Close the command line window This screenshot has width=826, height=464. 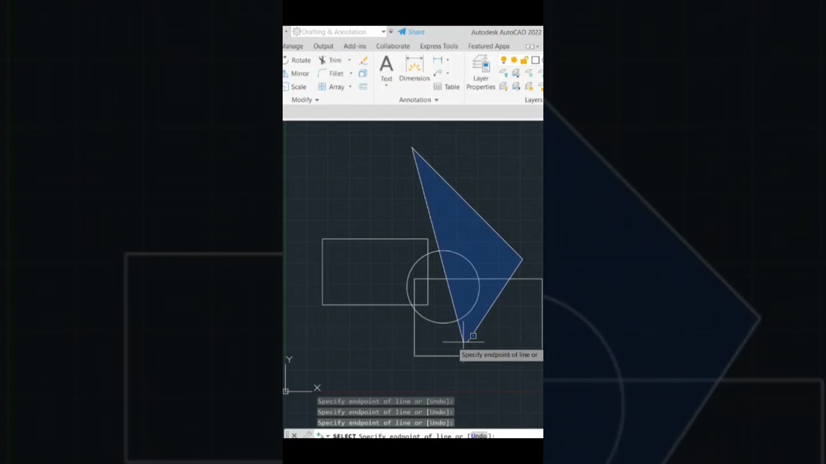[x=294, y=436]
